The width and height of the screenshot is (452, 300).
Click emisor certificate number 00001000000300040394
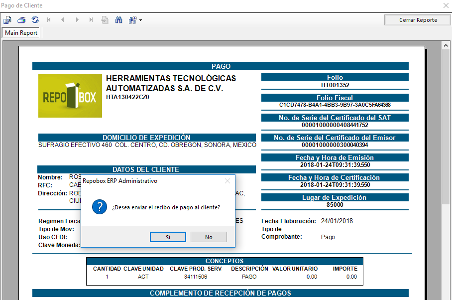(x=335, y=145)
